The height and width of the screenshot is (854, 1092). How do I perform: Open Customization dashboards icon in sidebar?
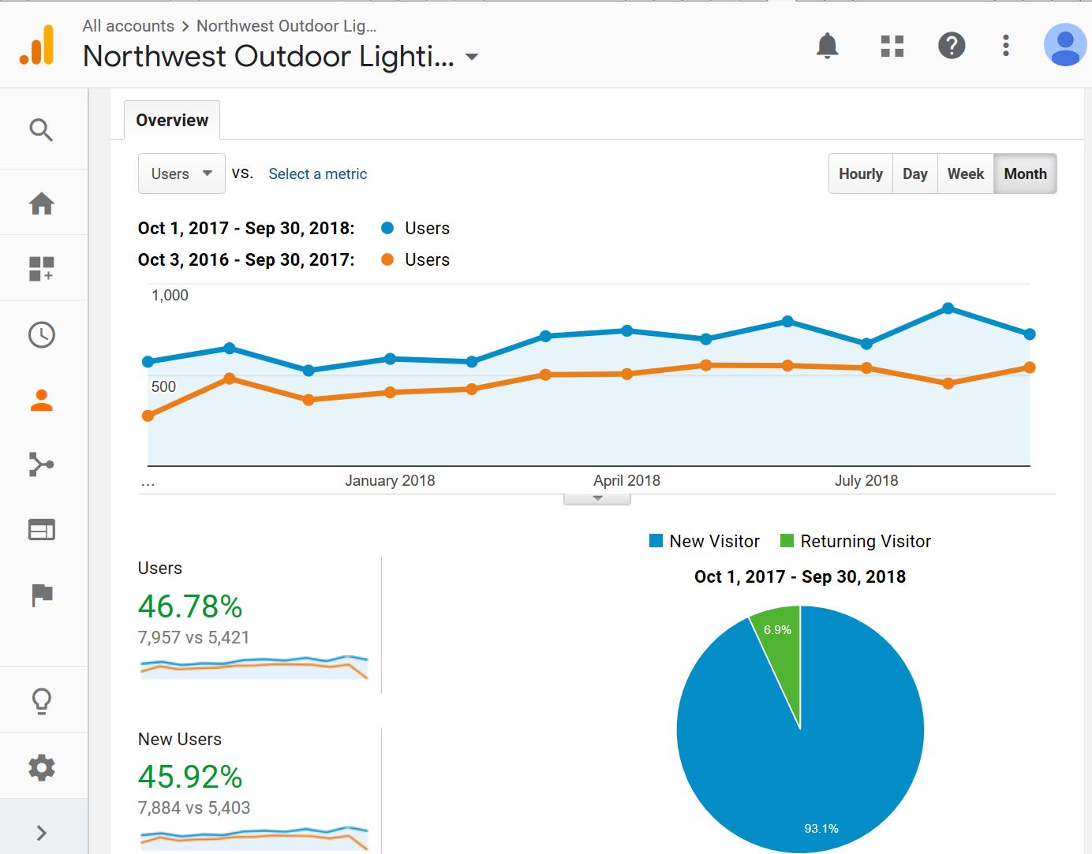(41, 269)
